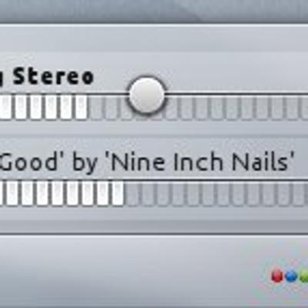Screen dimensions: 308x308
Task: Click the red ball icon in the corner
Action: tap(277, 276)
